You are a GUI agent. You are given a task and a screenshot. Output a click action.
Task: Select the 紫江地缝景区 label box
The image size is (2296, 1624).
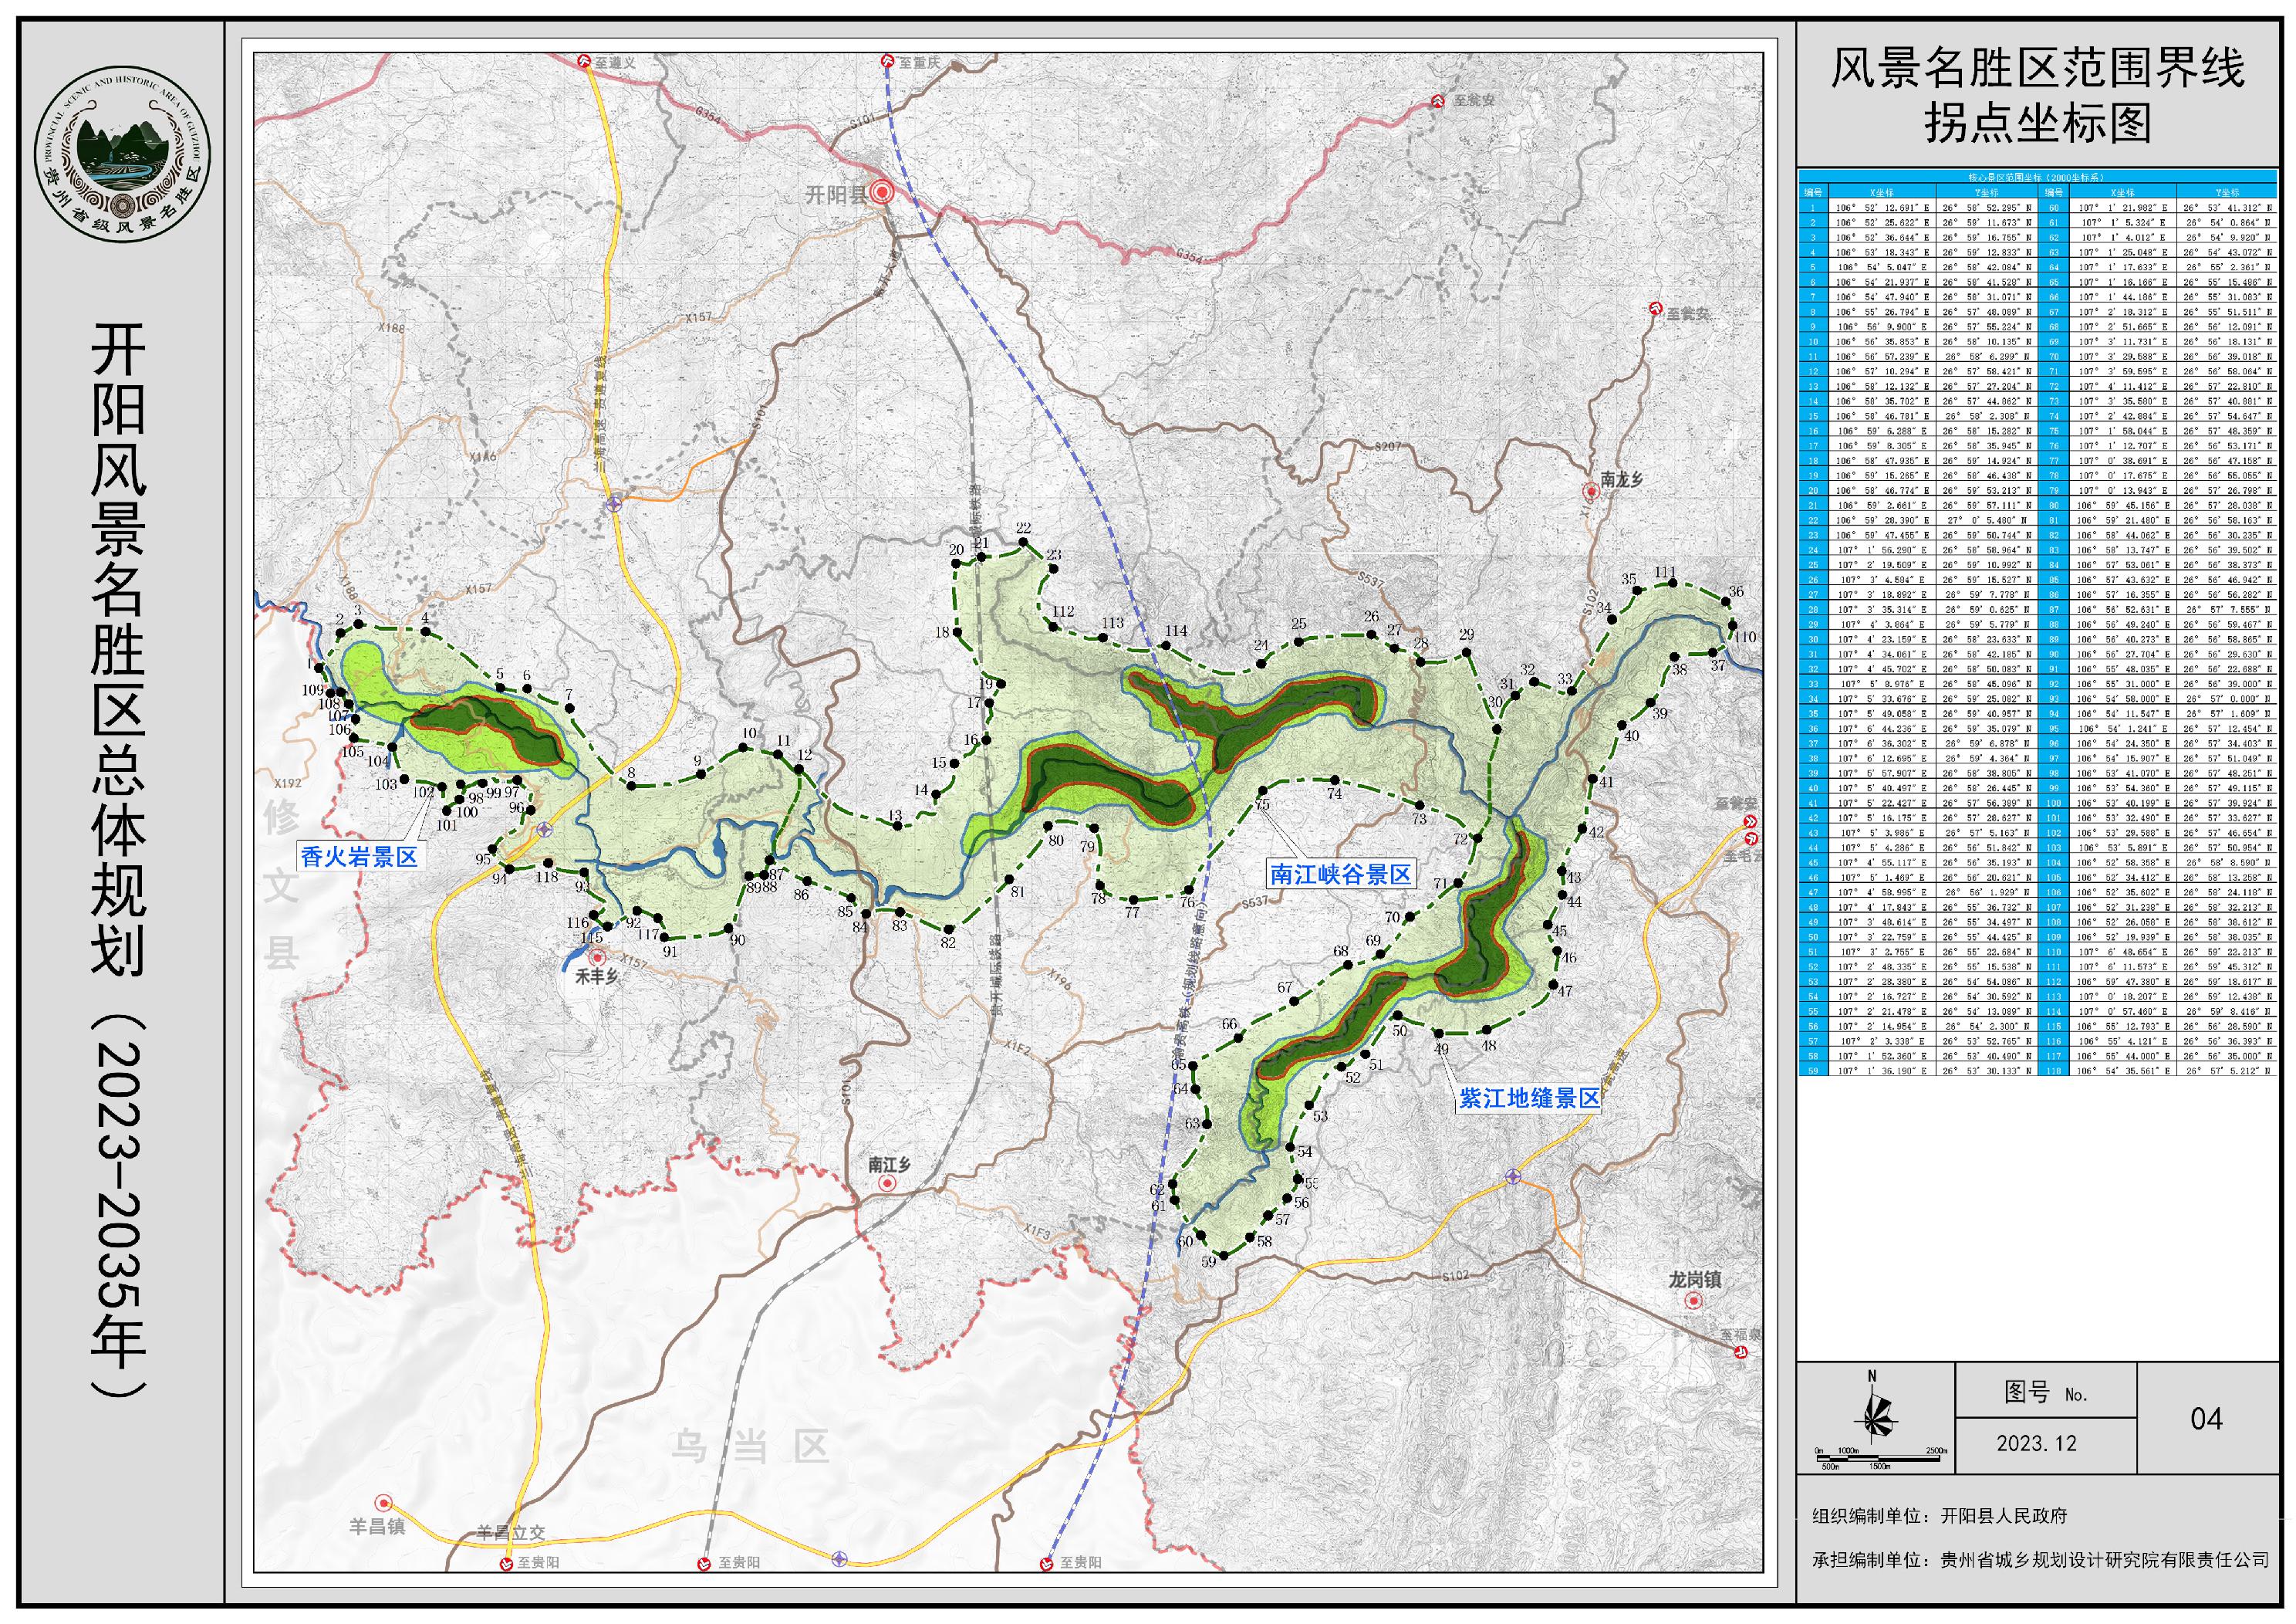[1529, 1098]
